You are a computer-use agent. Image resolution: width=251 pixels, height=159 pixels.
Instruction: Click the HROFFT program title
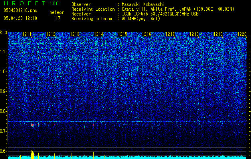tap(25, 3)
